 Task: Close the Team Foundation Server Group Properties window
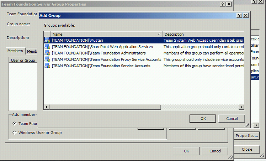[229, 4]
